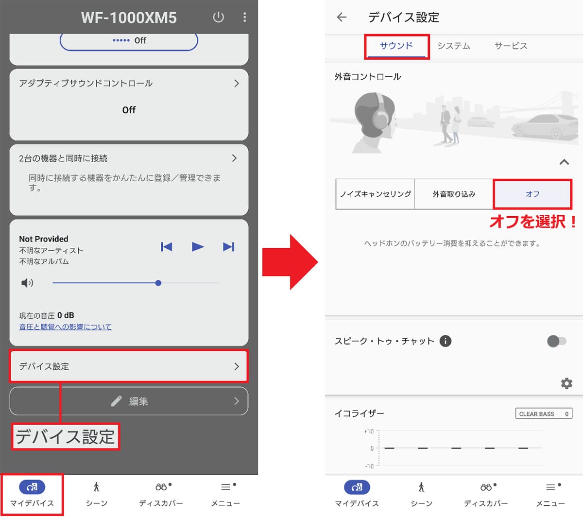This screenshot has width=583, height=517.
Task: Select 外音取り込み mode
Action: tap(454, 194)
